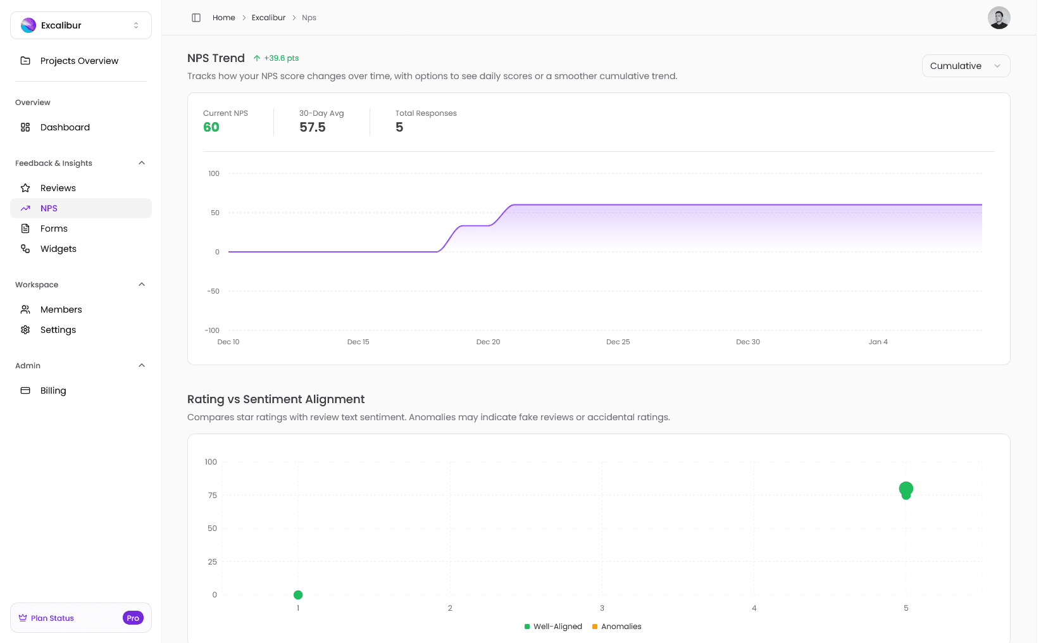Click the Forms document icon
The image size is (1041, 643).
coord(25,228)
